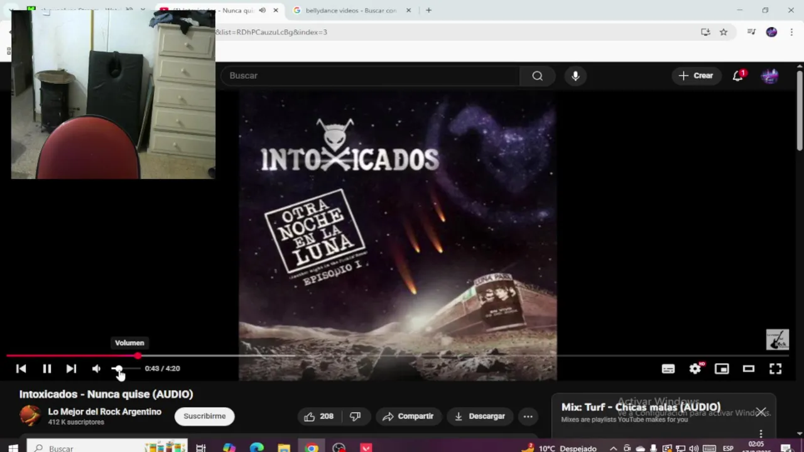
Task: Open Lo Mejor del Rock Argentino channel
Action: pyautogui.click(x=105, y=412)
